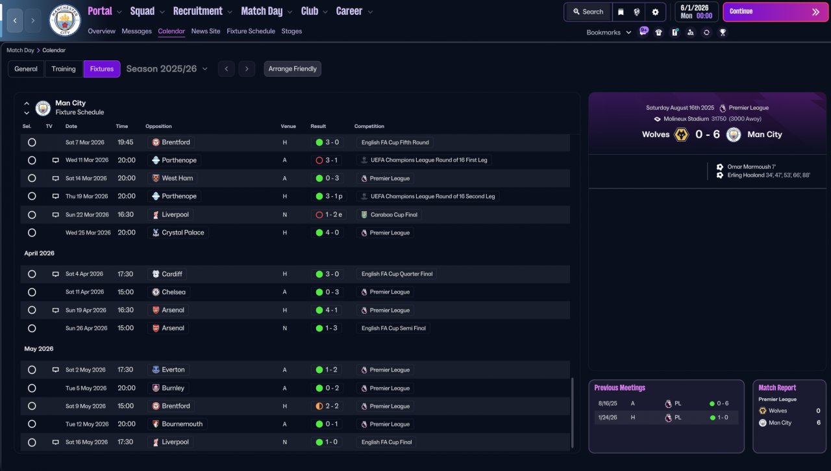831x471 pixels.
Task: Select the Everton fixture radio button
Action: (x=32, y=370)
